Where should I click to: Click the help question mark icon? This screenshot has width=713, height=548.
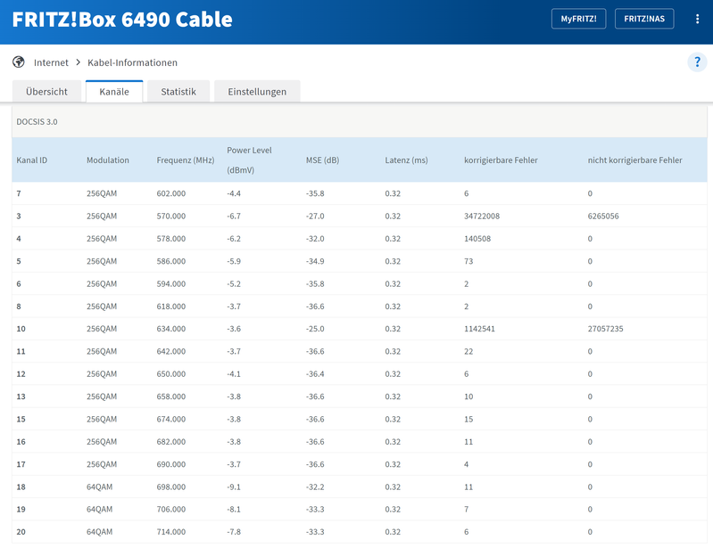tap(697, 62)
